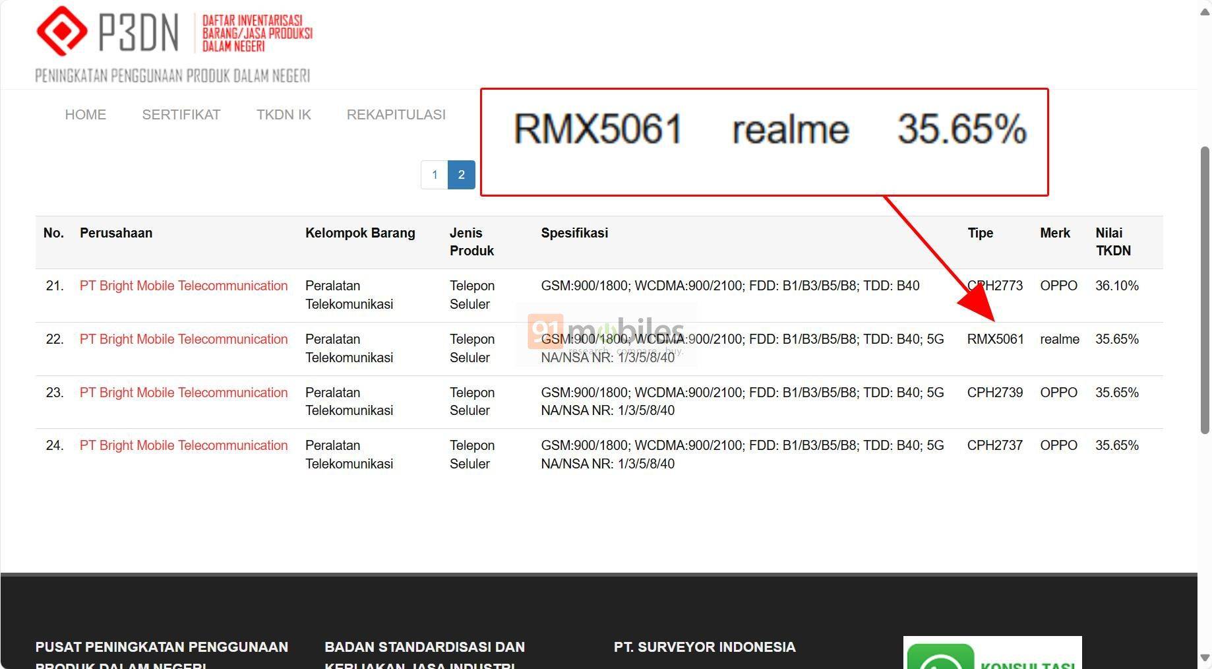Screen dimensions: 1212x669
Task: Select the 36.10% TKDN value
Action: pyautogui.click(x=1117, y=286)
